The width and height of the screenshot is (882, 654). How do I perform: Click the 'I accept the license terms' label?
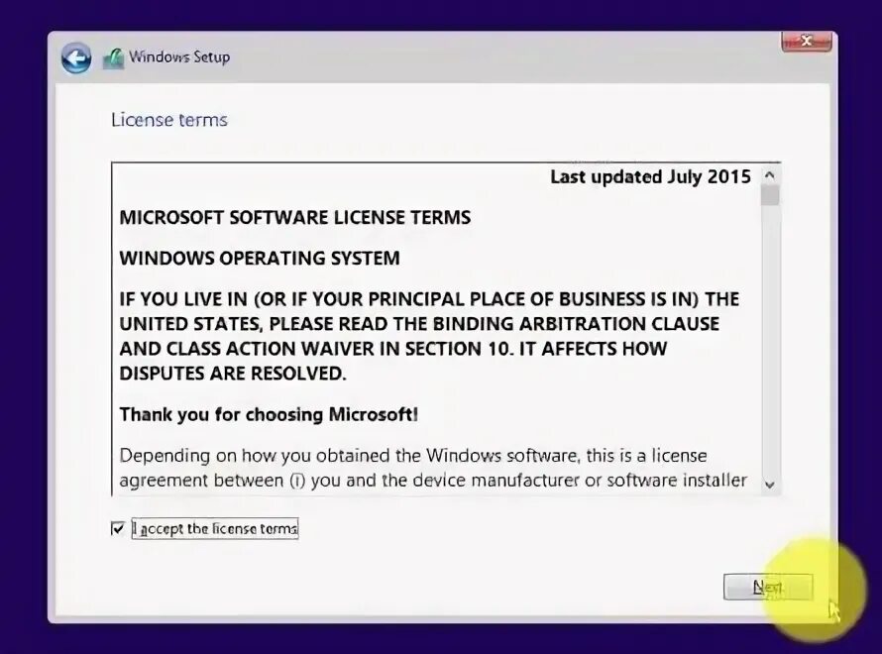pyautogui.click(x=215, y=528)
